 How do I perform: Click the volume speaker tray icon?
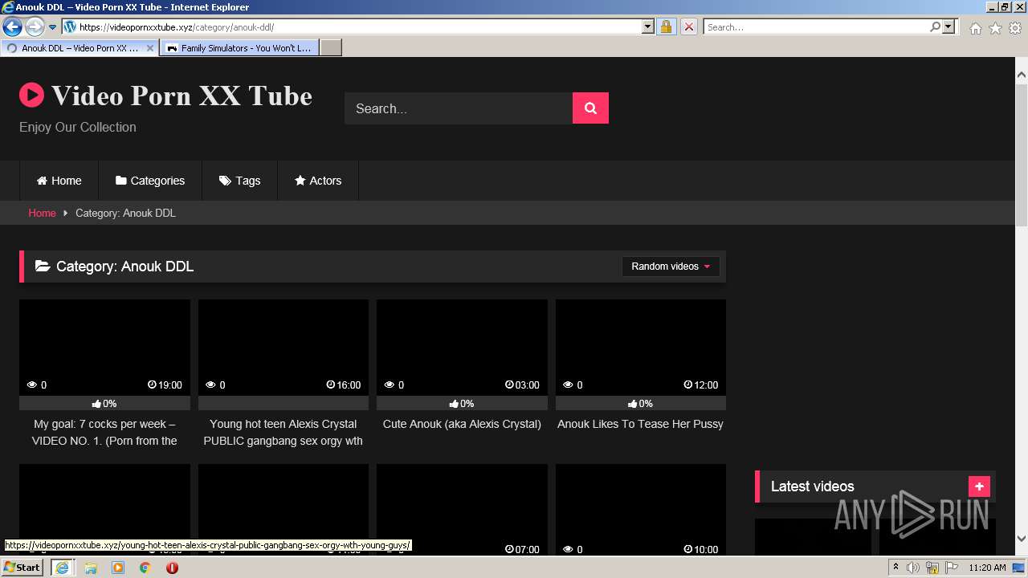click(x=913, y=568)
